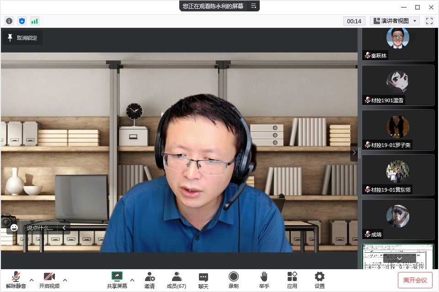Raise hand using 举手
This screenshot has width=439, height=292.
(264, 280)
